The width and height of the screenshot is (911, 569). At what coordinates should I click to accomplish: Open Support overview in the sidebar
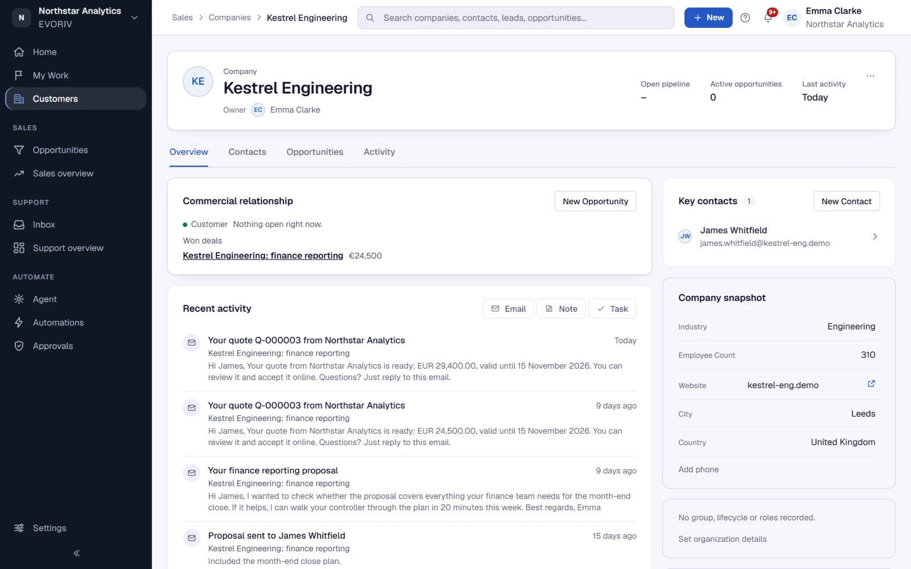(x=76, y=248)
